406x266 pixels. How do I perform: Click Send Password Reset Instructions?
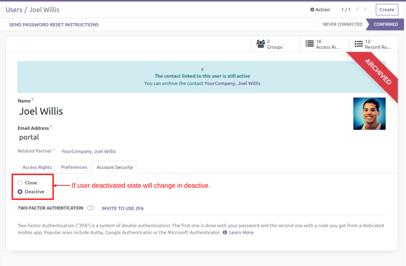coord(54,24)
